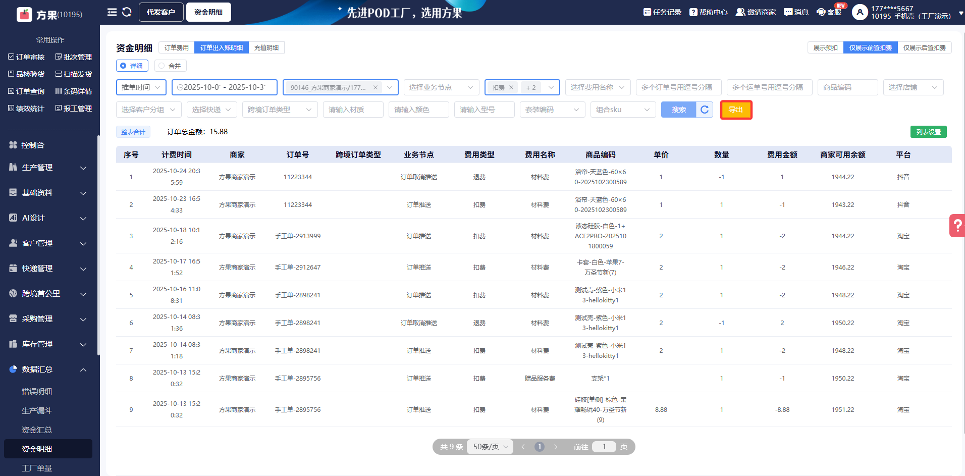Screen dimensions: 965x476
Task: Open 任务记录 task records icon
Action: (647, 12)
